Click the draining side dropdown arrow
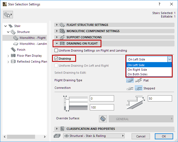Viewport: 178px width, 142px height. tap(170, 59)
